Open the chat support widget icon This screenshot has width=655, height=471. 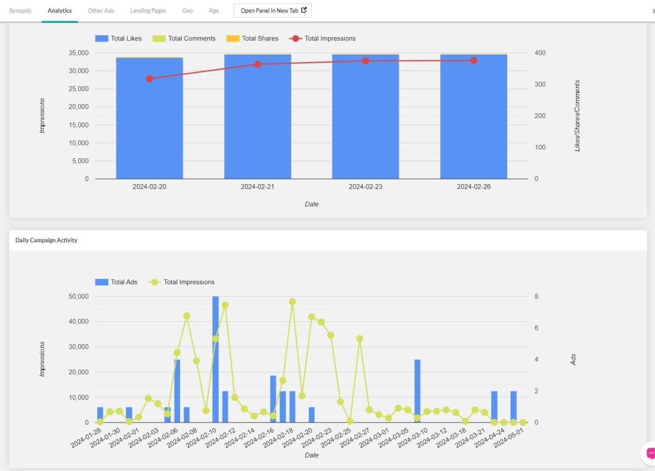click(650, 453)
